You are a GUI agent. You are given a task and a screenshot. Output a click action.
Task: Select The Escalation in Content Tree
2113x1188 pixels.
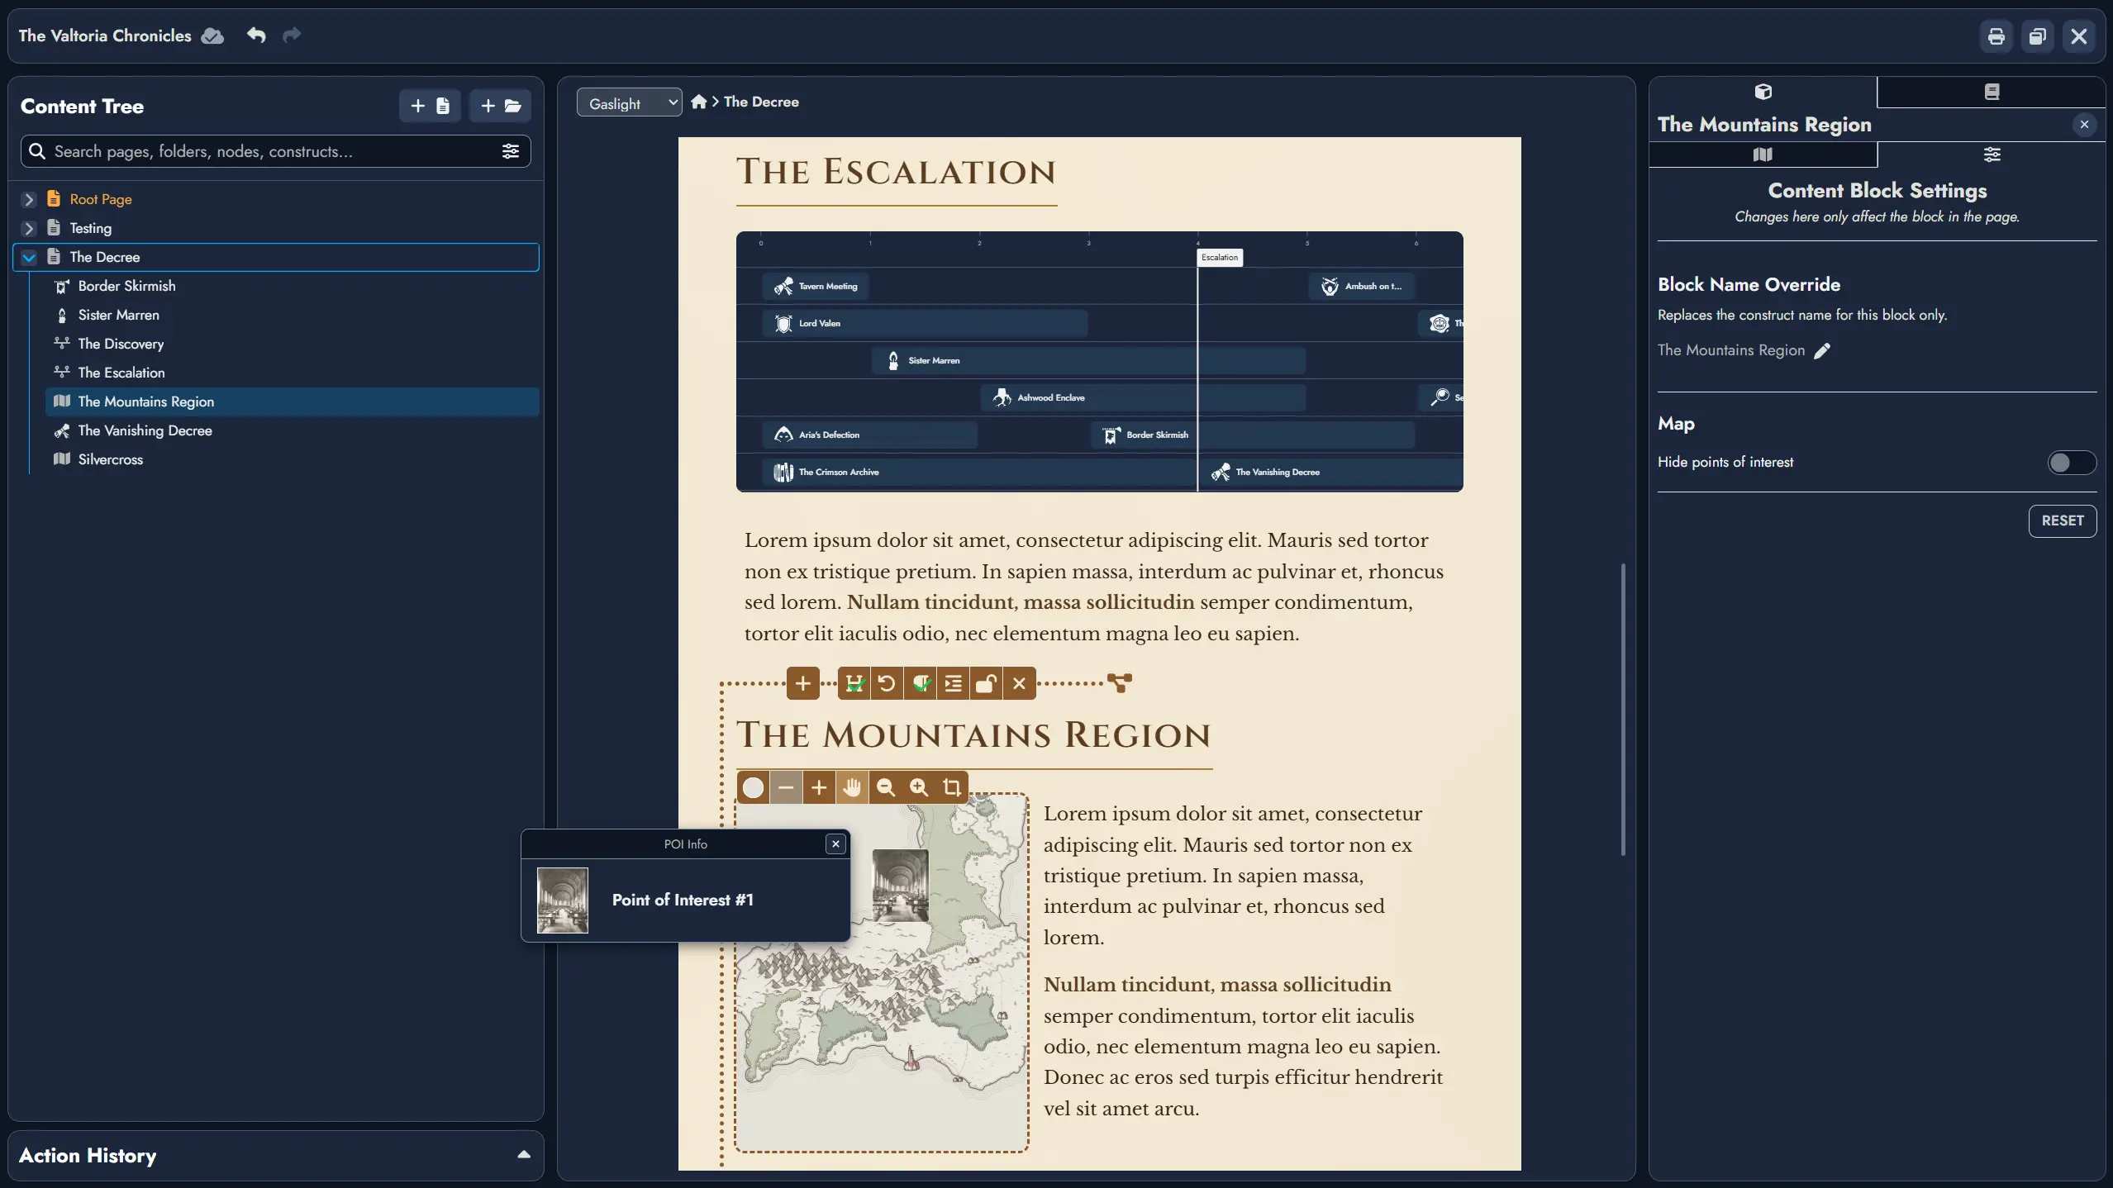[293, 373]
